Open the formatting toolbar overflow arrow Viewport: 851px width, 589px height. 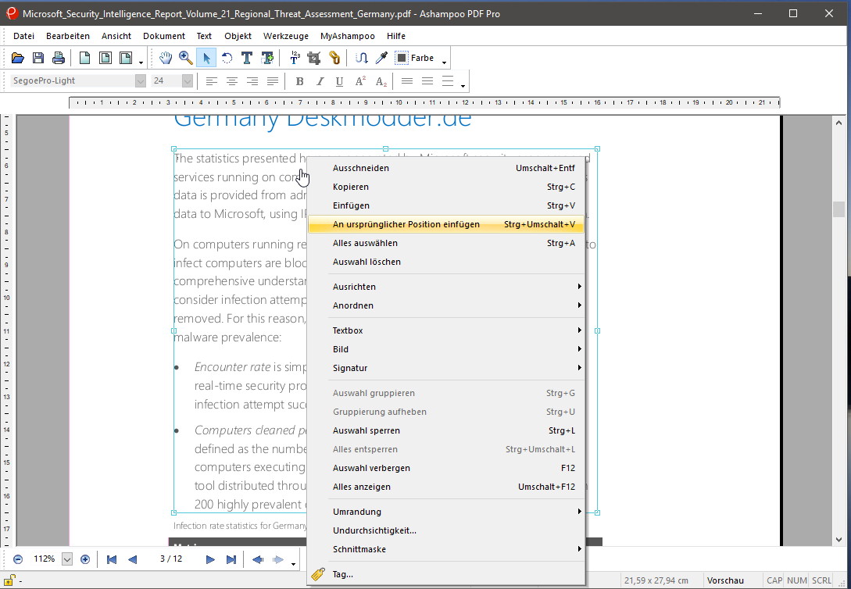click(463, 86)
